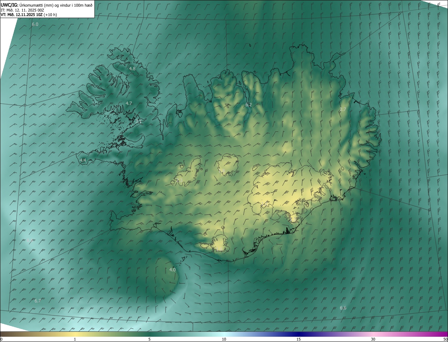Viewport: 448px width, 342px height.
Task: Click the 4.4 value label on the map
Action: (x=83, y=160)
